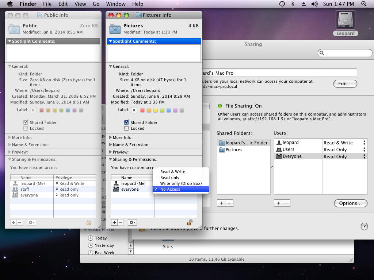Image resolution: width=374 pixels, height=280 pixels.
Task: Open the Apple menu
Action: click(x=10, y=4)
